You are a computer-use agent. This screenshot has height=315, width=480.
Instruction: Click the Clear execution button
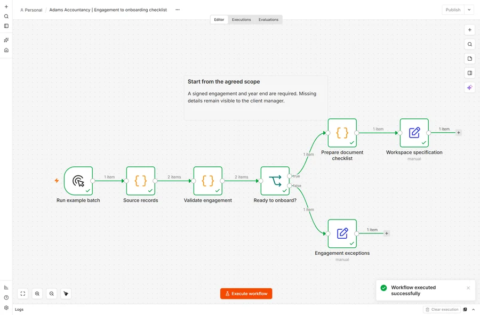(x=442, y=310)
